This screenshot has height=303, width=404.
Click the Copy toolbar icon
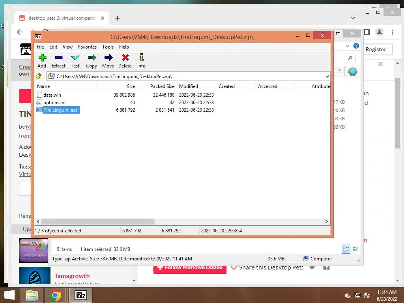pyautogui.click(x=92, y=57)
